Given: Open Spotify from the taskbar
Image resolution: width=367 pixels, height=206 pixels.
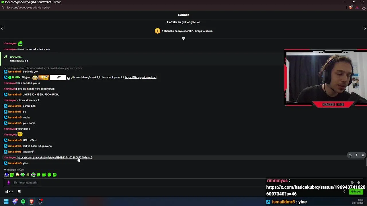Looking at the screenshot, I should pos(23,201).
